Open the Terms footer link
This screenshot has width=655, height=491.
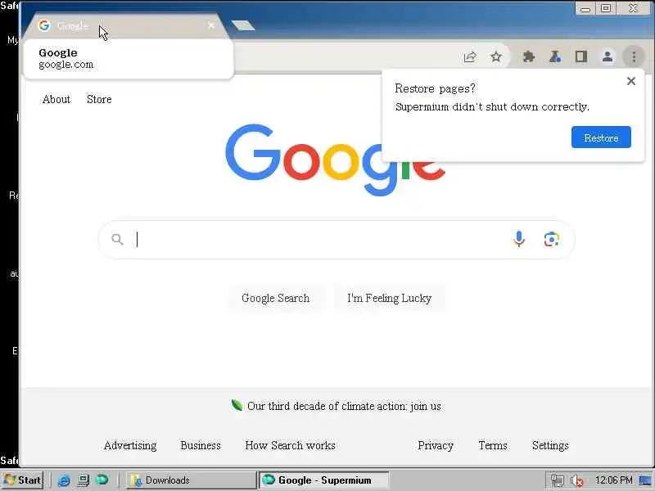tap(493, 445)
